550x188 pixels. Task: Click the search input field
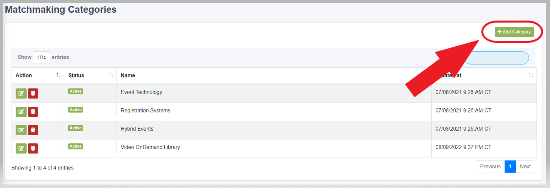click(497, 58)
